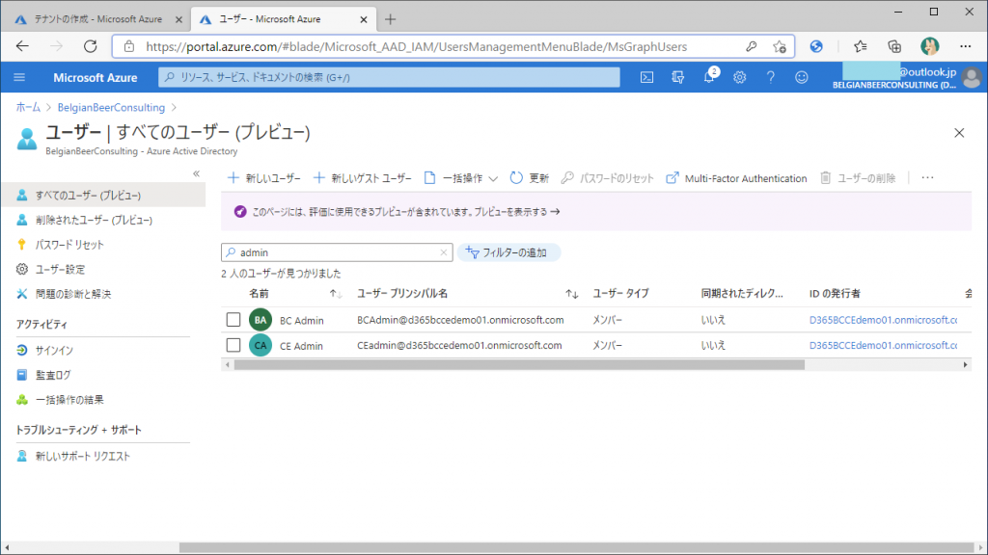Go to ホーム breadcrumb
Viewport: 988px width, 555px height.
(x=28, y=108)
